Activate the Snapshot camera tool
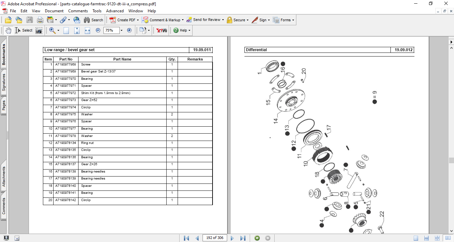This screenshot has width=454, height=242. pos(39,30)
